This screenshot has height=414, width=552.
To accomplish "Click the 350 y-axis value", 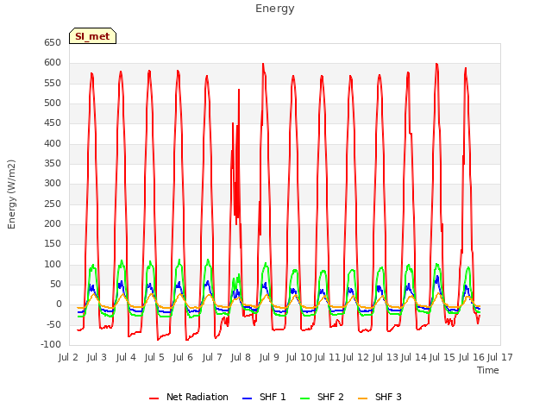I will pyautogui.click(x=53, y=164).
